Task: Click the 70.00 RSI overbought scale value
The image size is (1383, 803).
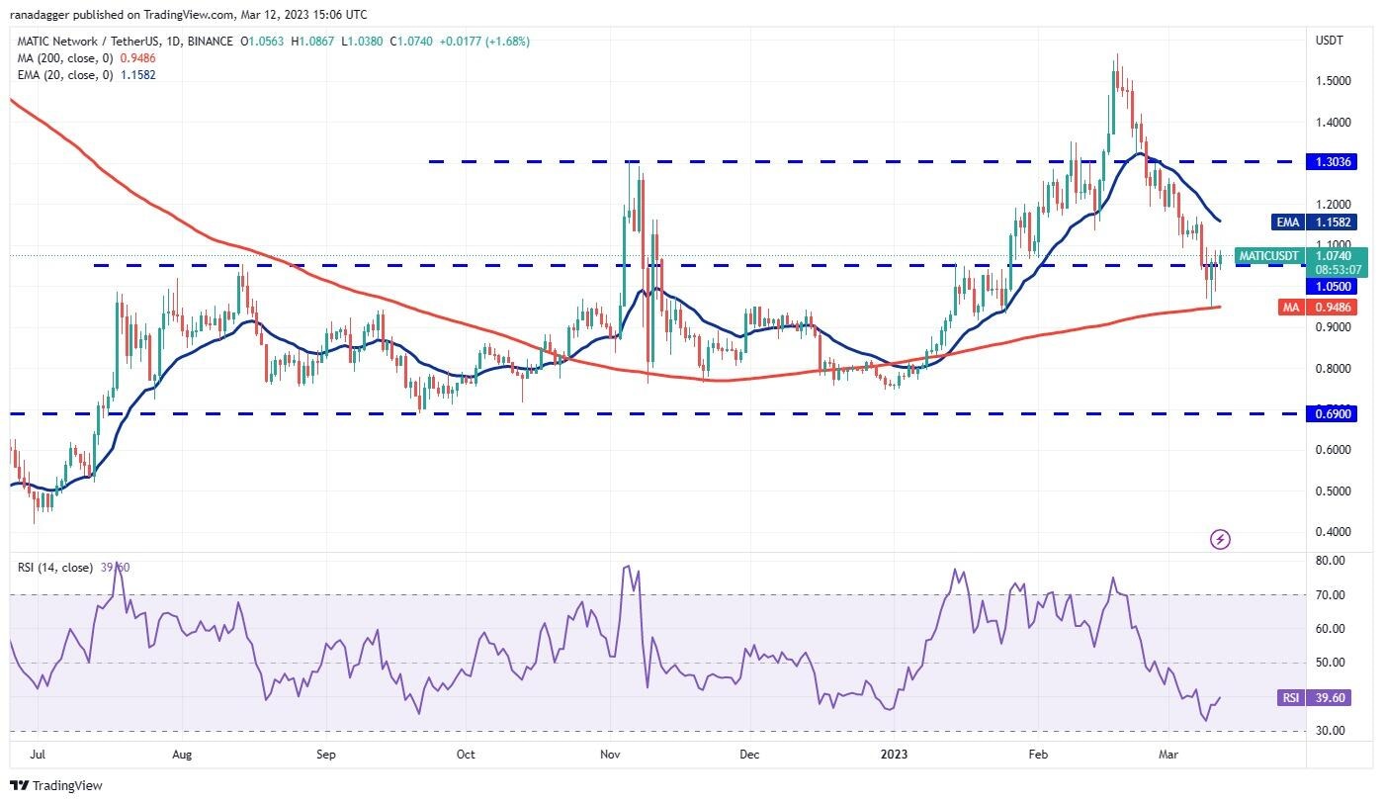Action: click(x=1331, y=594)
